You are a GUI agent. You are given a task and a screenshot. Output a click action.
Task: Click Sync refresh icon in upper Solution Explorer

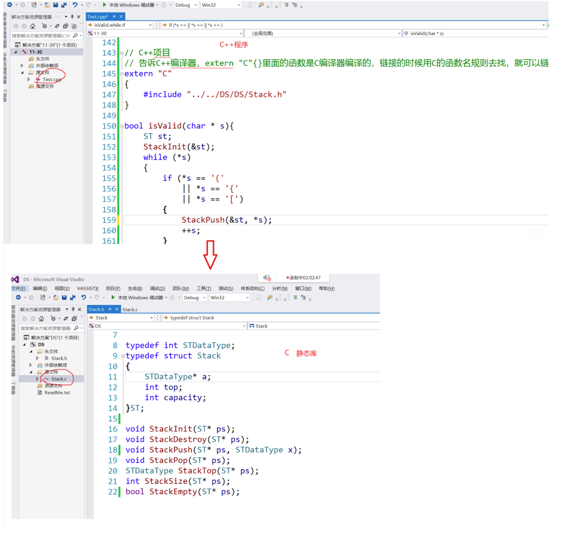[57, 26]
